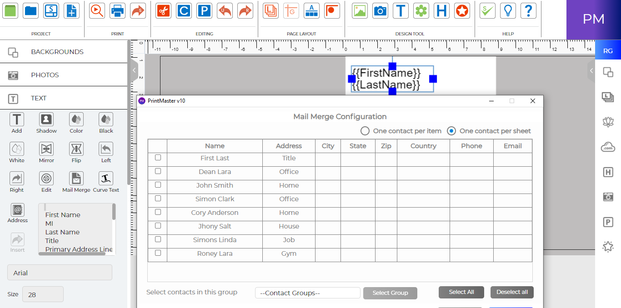Image resolution: width=621 pixels, height=308 pixels.
Task: Click the green new project icon
Action: (10, 10)
